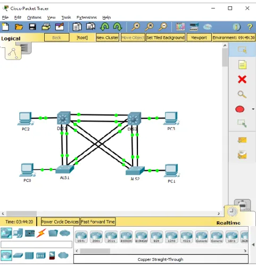Click the Print toolbar icon

point(46,27)
